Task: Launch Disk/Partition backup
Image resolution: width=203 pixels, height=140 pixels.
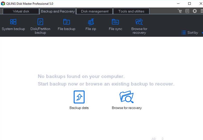Action: tap(40, 26)
